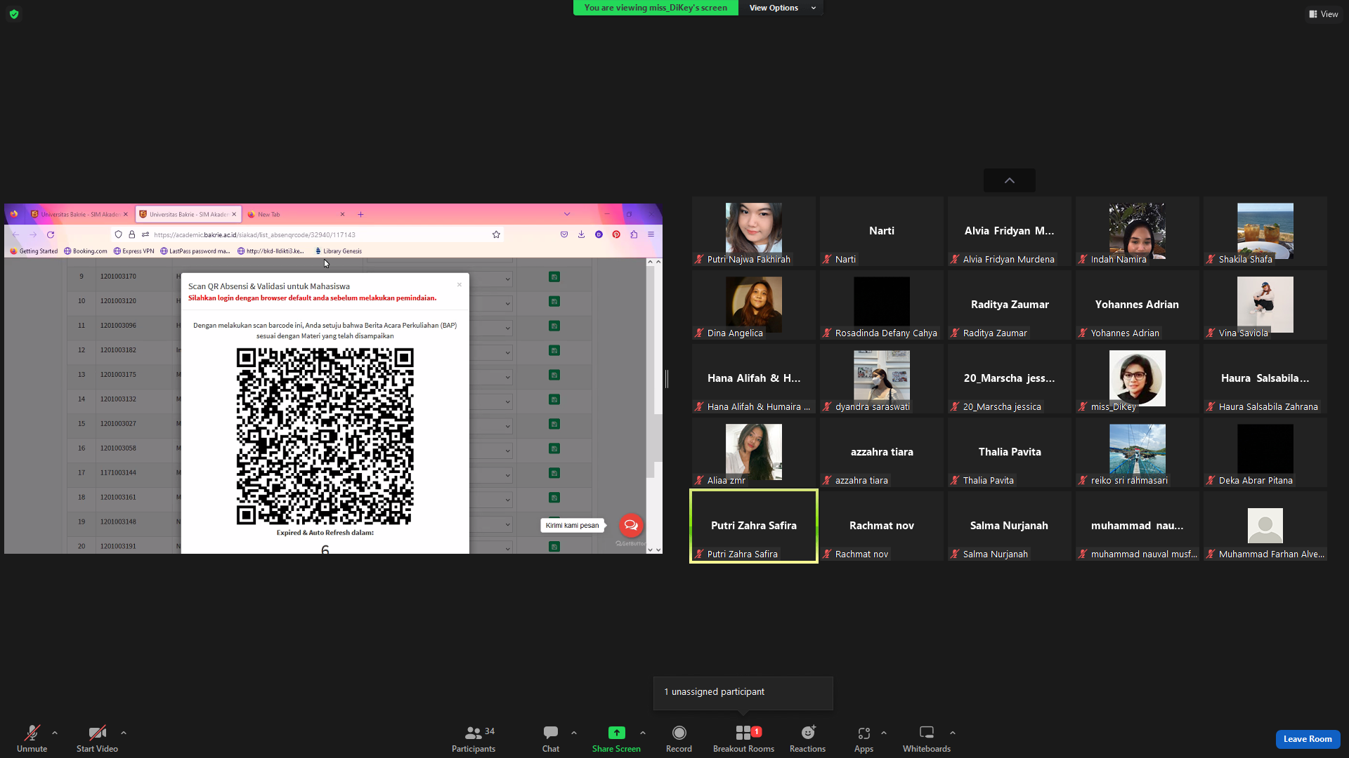This screenshot has width=1349, height=758.
Task: Switch to the New Tab browser tab
Action: [296, 214]
